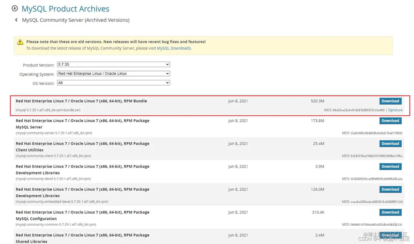Open the Signature link for the RPM Bundle
The width and height of the screenshot is (414, 244).
pos(395,110)
